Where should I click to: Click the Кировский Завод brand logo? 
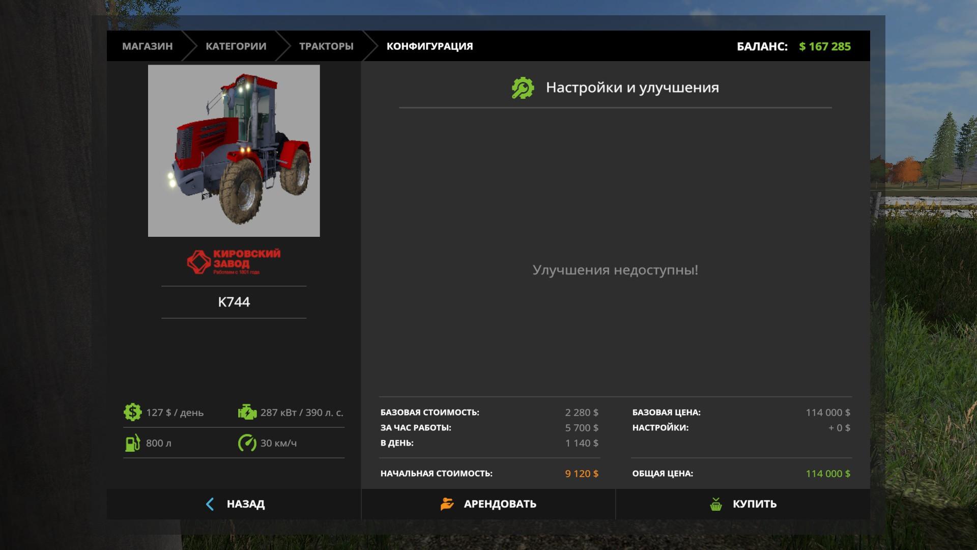234,262
